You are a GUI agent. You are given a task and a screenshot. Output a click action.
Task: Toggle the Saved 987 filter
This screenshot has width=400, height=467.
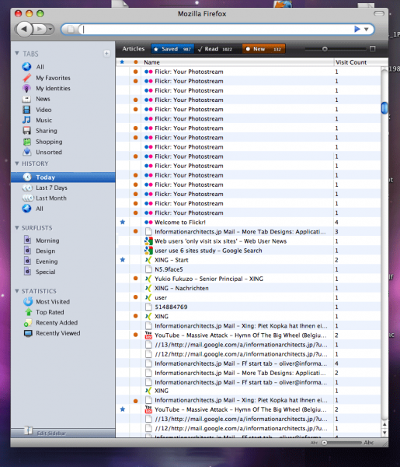pyautogui.click(x=172, y=49)
